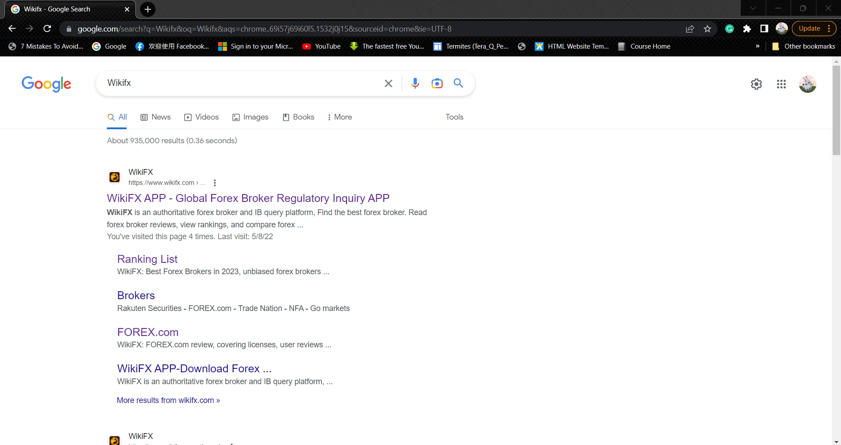Open the search Tools options
This screenshot has width=841, height=445.
(455, 117)
